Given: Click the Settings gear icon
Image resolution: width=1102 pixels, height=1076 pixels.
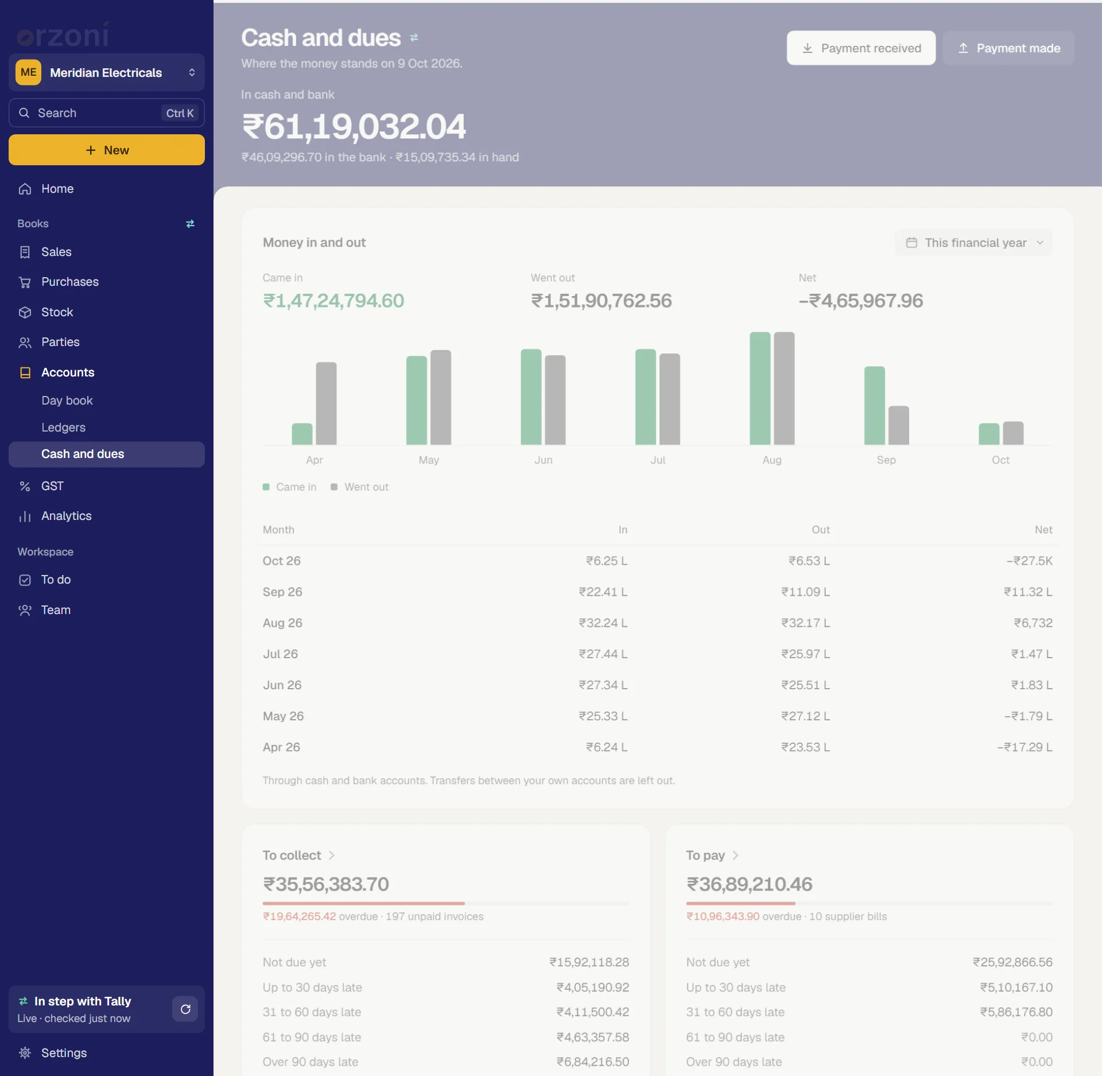Looking at the screenshot, I should 25,1052.
